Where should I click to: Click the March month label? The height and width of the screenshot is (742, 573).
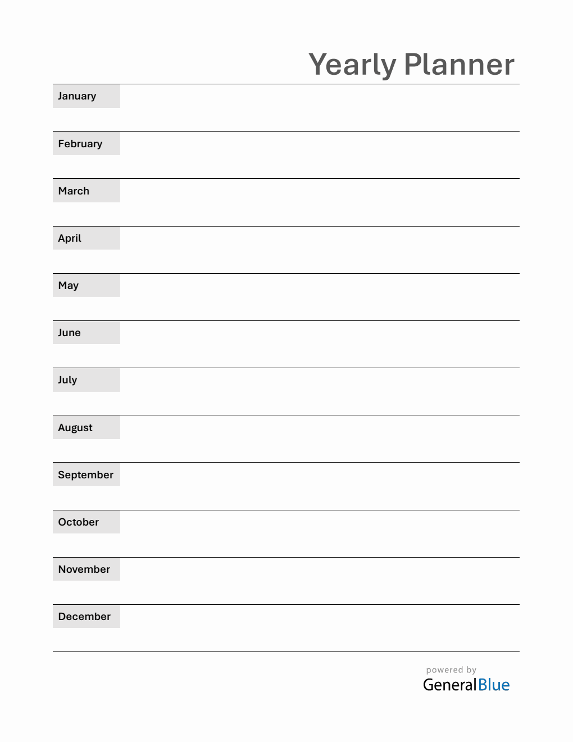click(x=74, y=191)
